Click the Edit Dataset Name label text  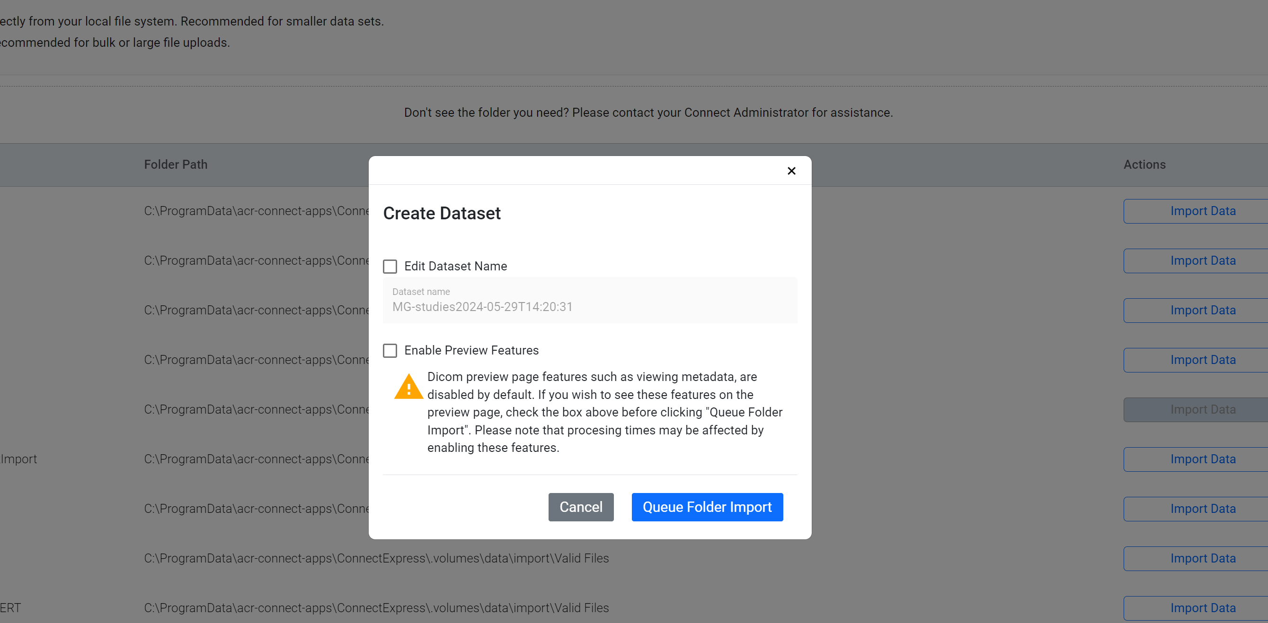[455, 266]
